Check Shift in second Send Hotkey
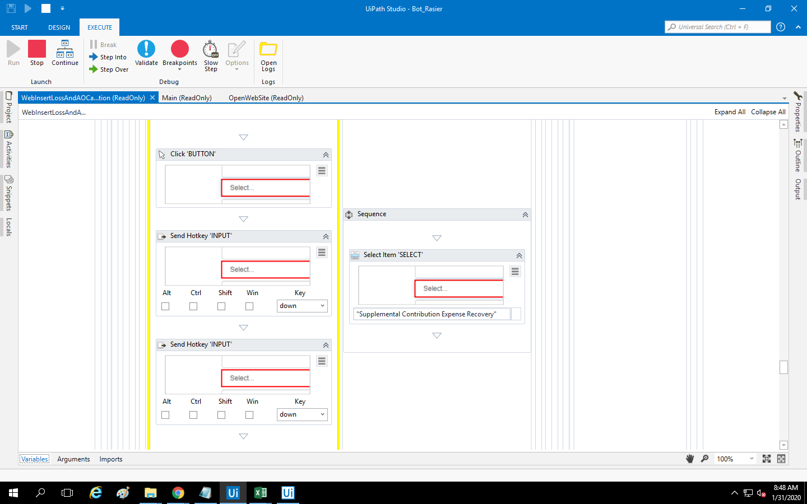 click(x=221, y=415)
